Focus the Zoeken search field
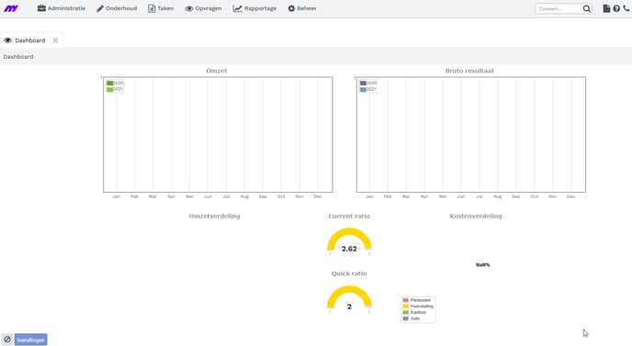Image resolution: width=632 pixels, height=346 pixels. 559,8
